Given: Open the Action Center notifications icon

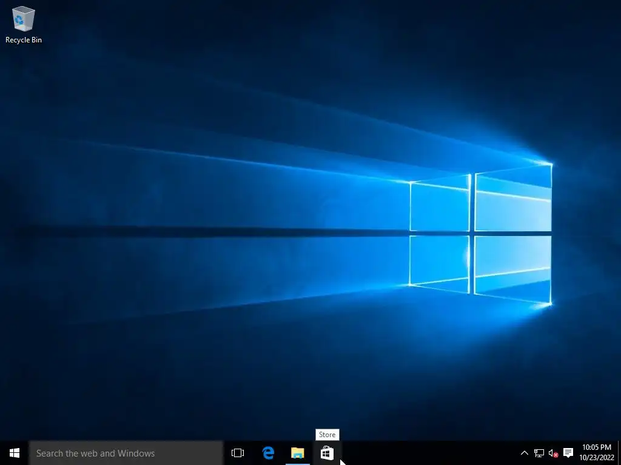Looking at the screenshot, I should click(x=568, y=453).
